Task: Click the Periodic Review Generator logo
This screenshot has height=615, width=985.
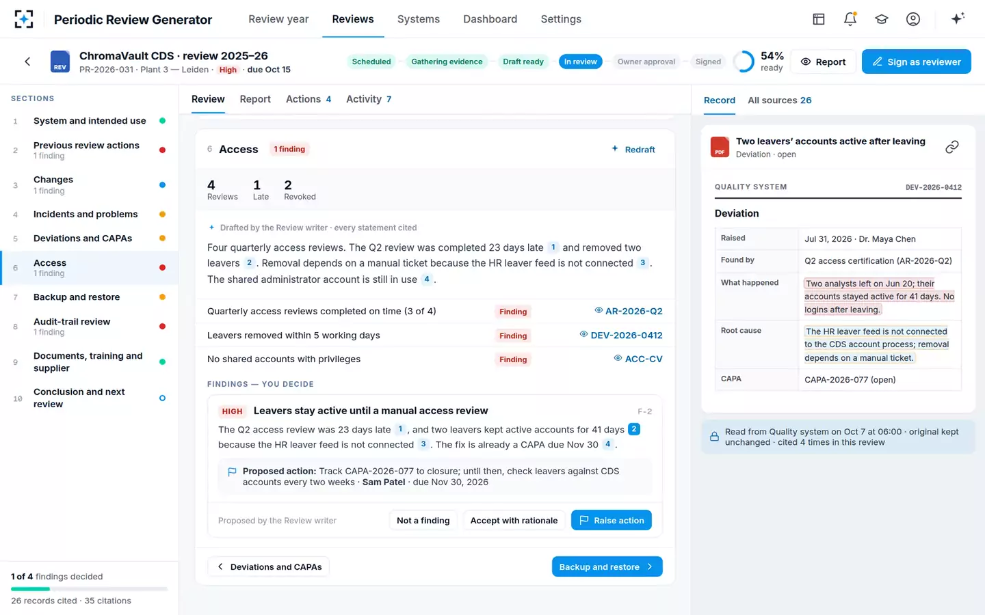Action: click(24, 19)
